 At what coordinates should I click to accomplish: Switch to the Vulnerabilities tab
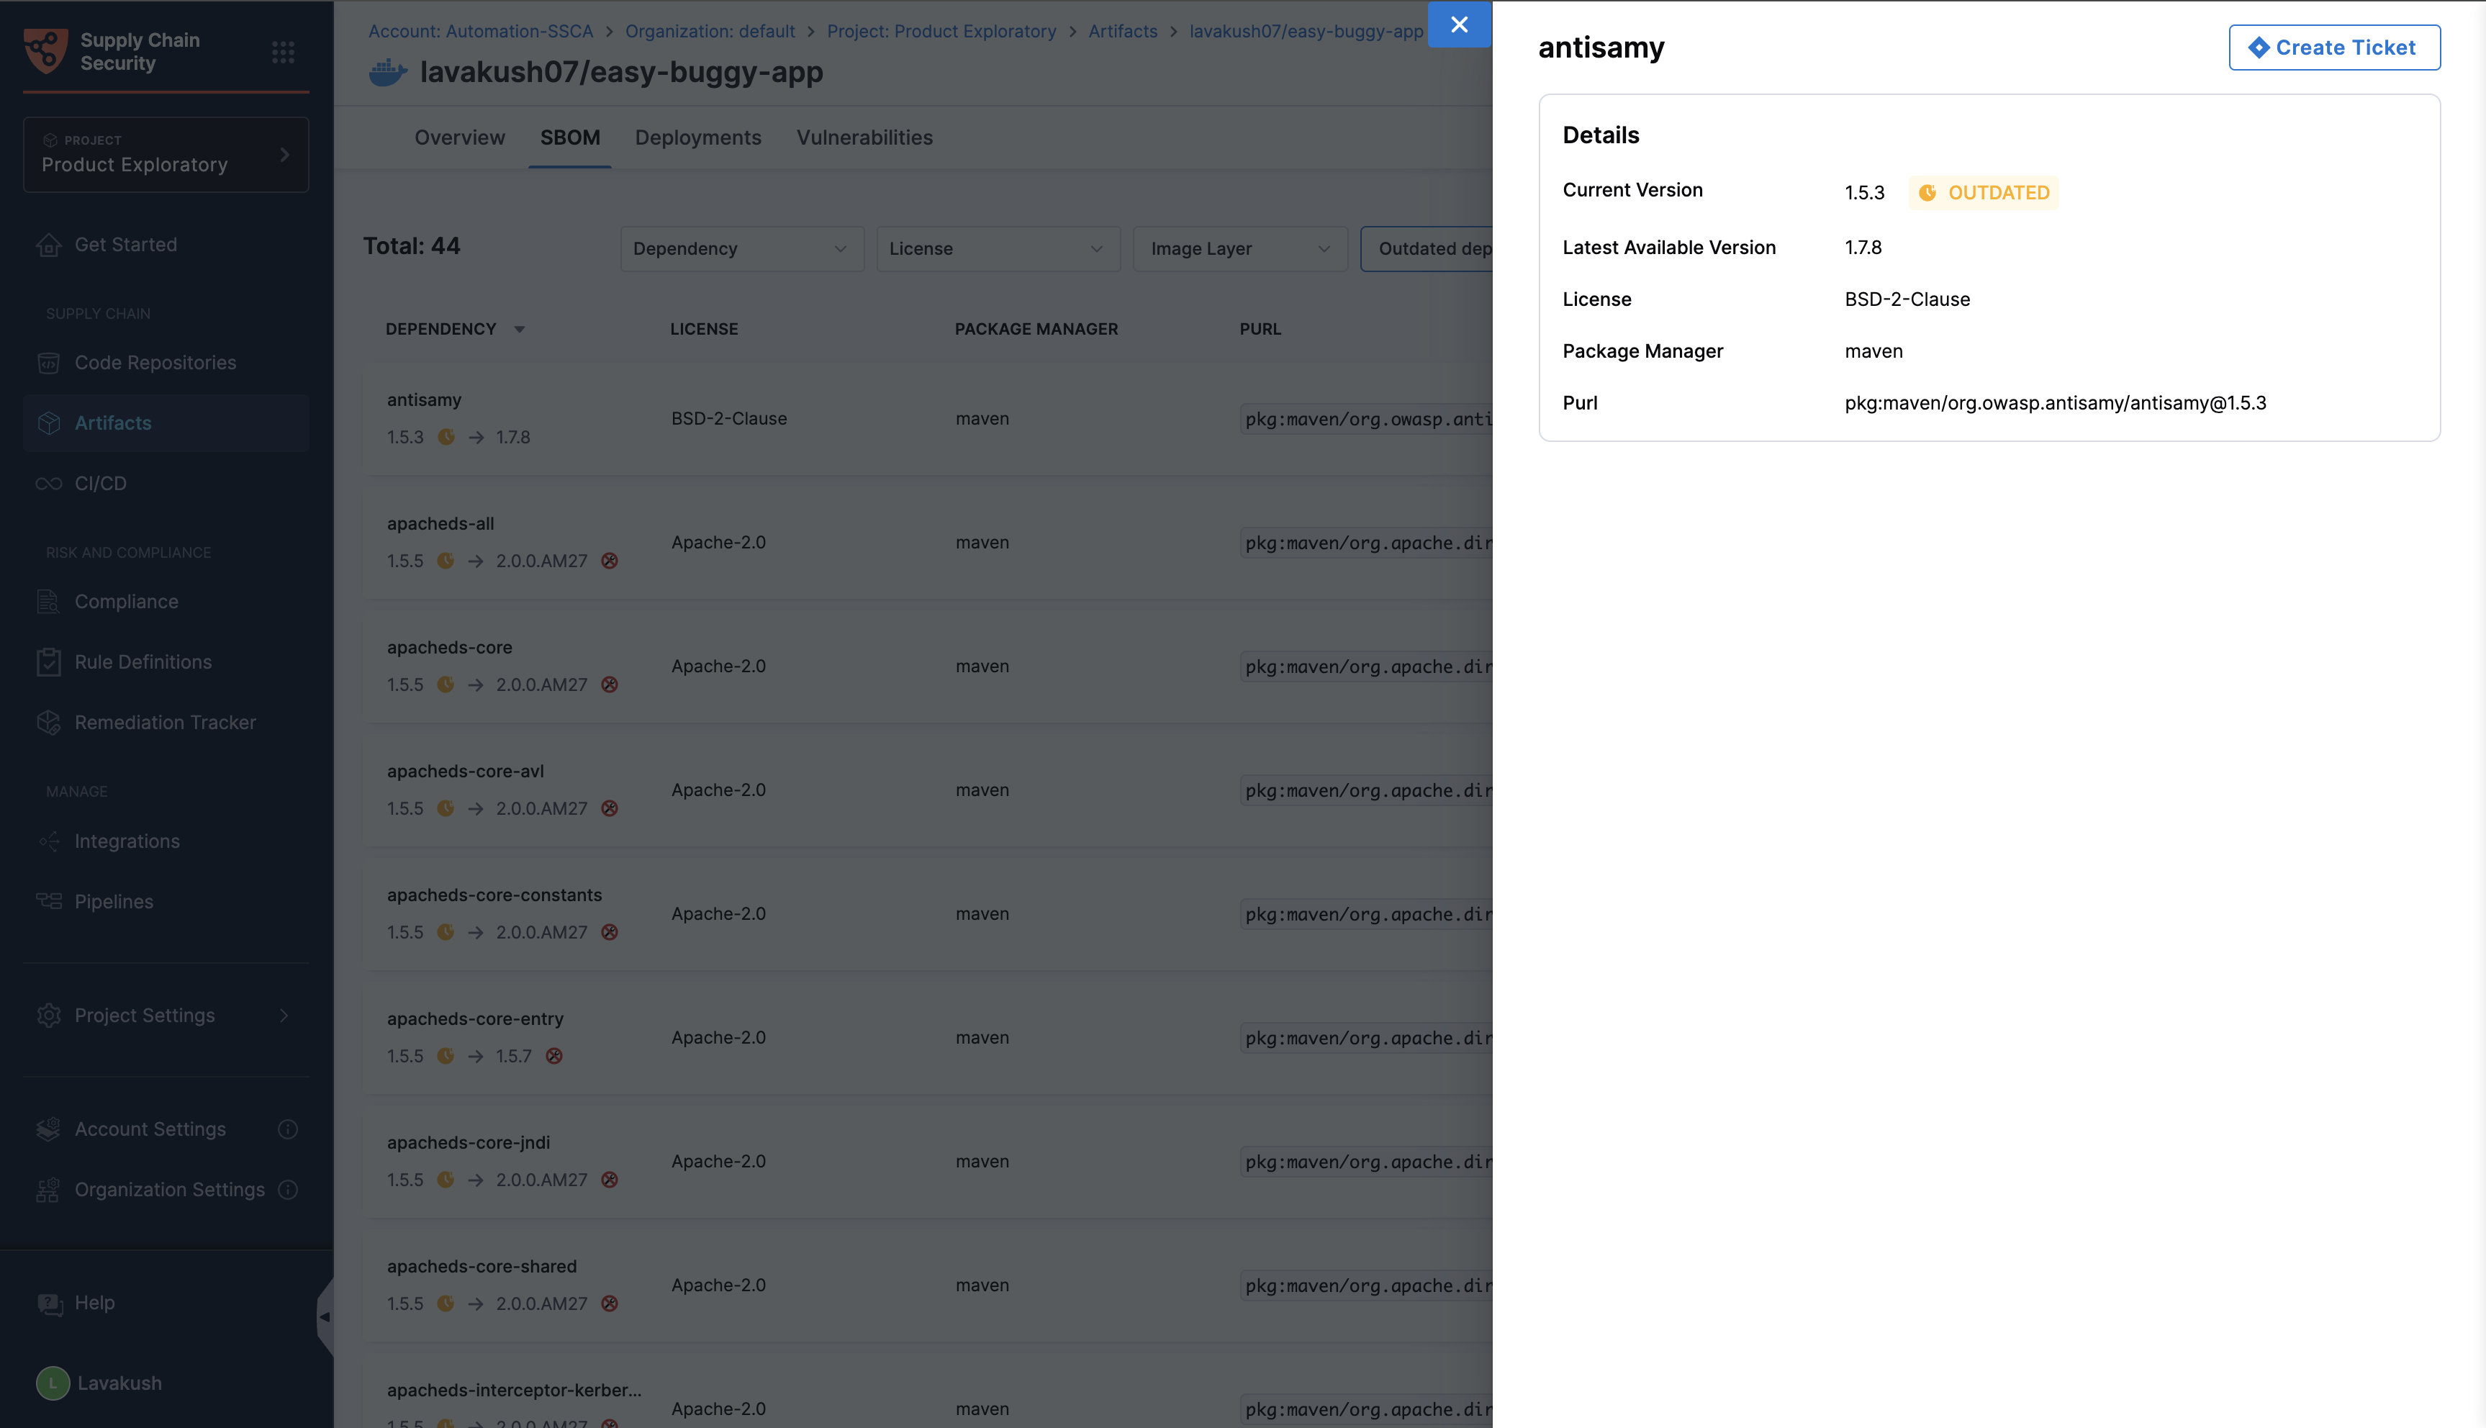[x=864, y=138]
